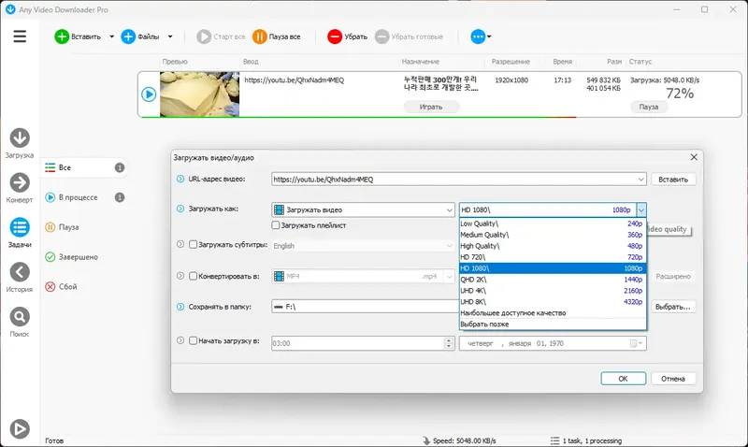Select UHD 8K 4320p option
Image resolution: width=748 pixels, height=447 pixels.
pos(552,301)
